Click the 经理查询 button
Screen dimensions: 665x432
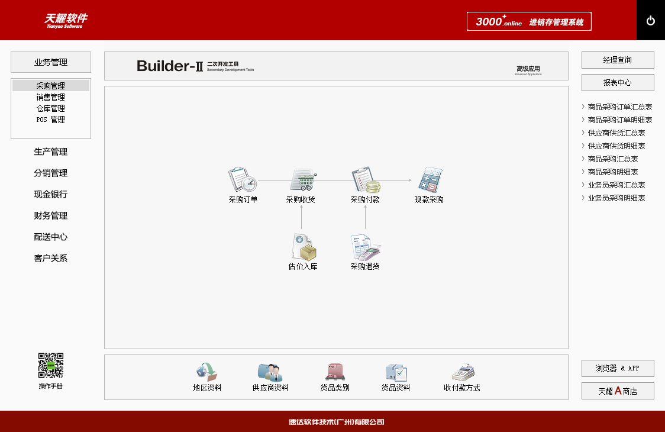(618, 60)
